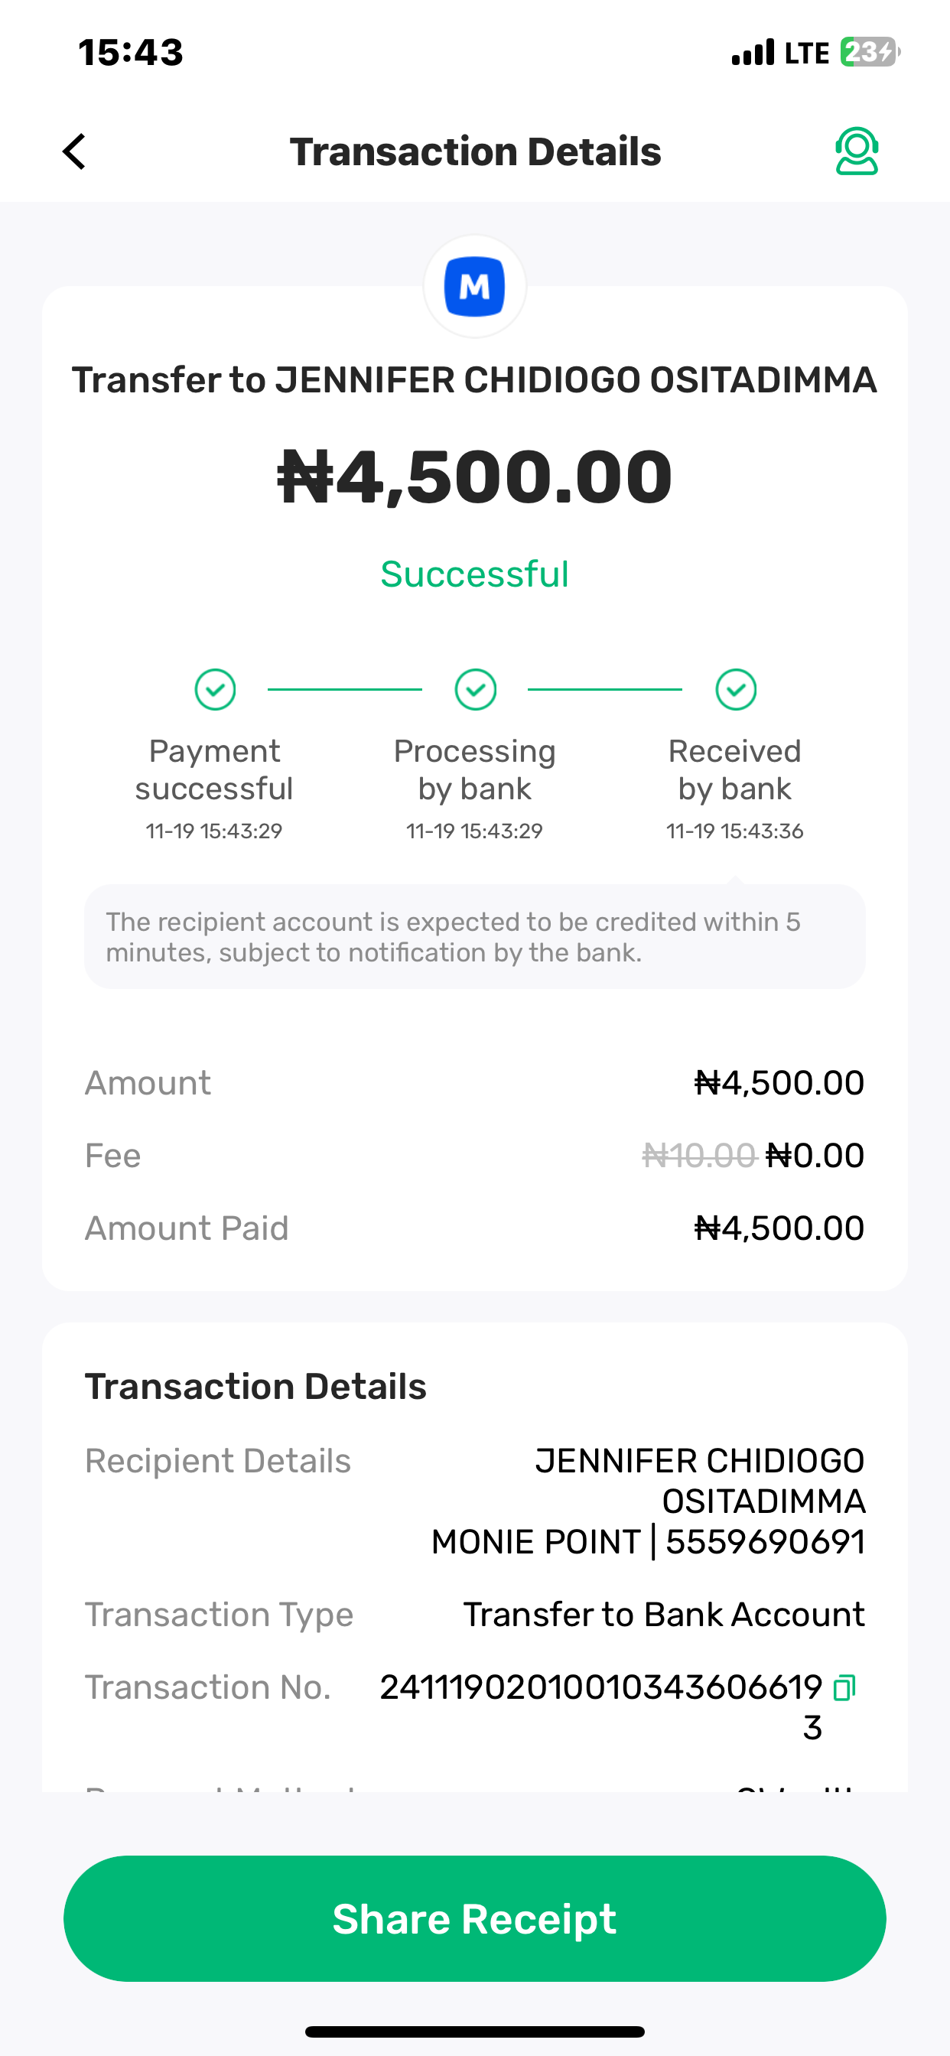Tap the blue Moniepoint bank logo

tap(475, 287)
